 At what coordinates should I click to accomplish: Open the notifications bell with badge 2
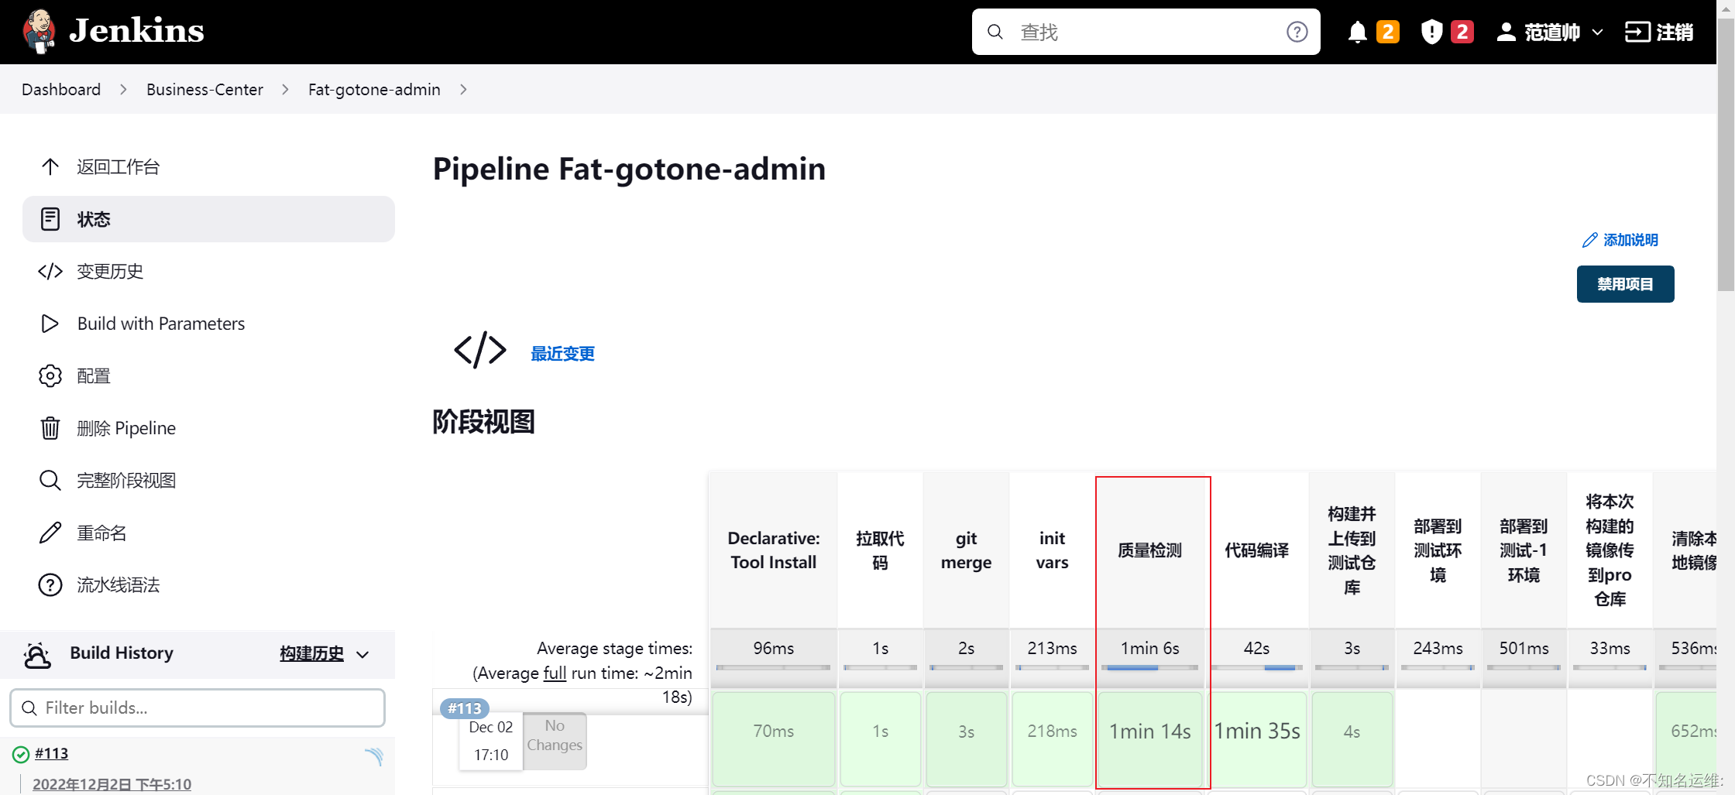click(1357, 32)
